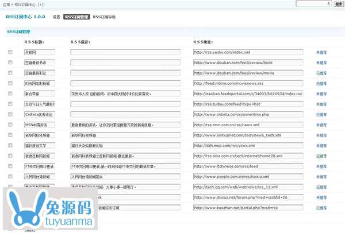The image size is (345, 233).
Task: Check the box for the cnbeta.com row
Action: (10, 114)
